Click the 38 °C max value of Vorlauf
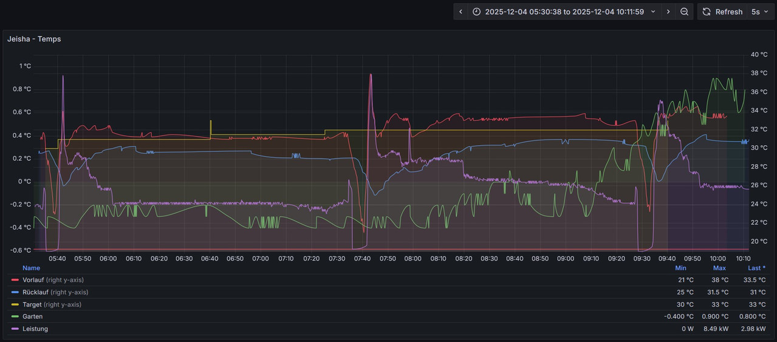777x342 pixels. point(720,280)
